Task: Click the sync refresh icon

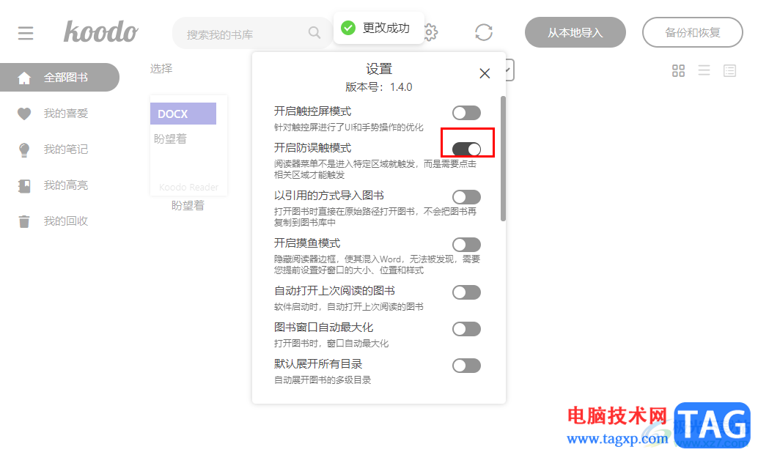Action: pyautogui.click(x=483, y=33)
